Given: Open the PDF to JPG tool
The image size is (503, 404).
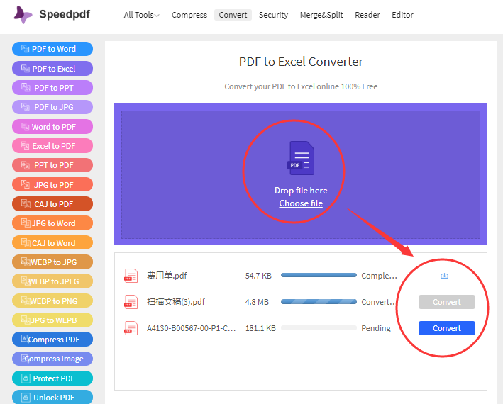Looking at the screenshot, I should (x=52, y=107).
